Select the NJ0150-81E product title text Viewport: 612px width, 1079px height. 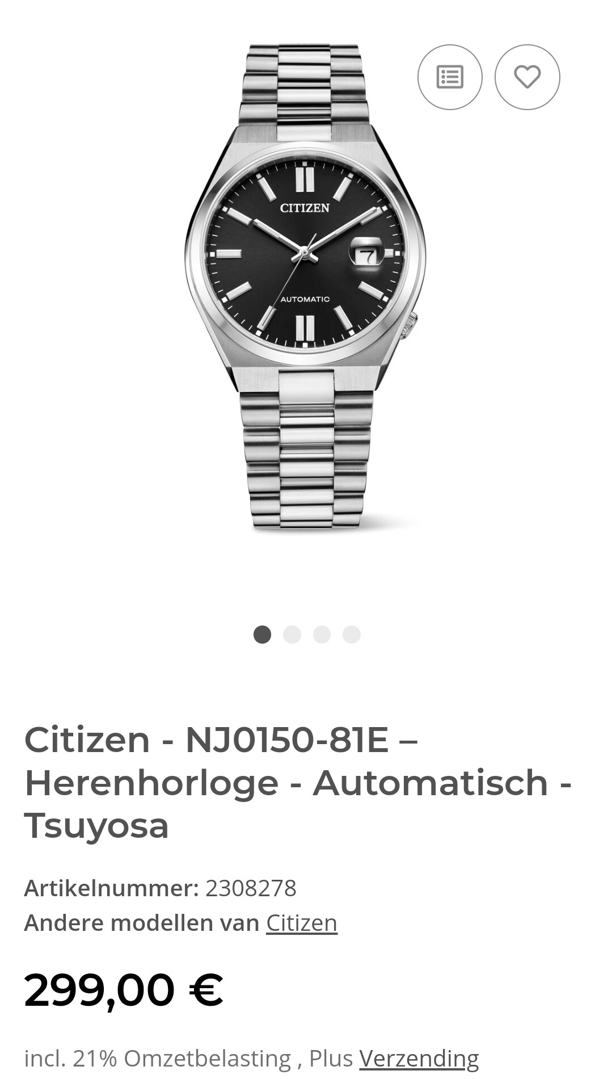click(x=287, y=740)
